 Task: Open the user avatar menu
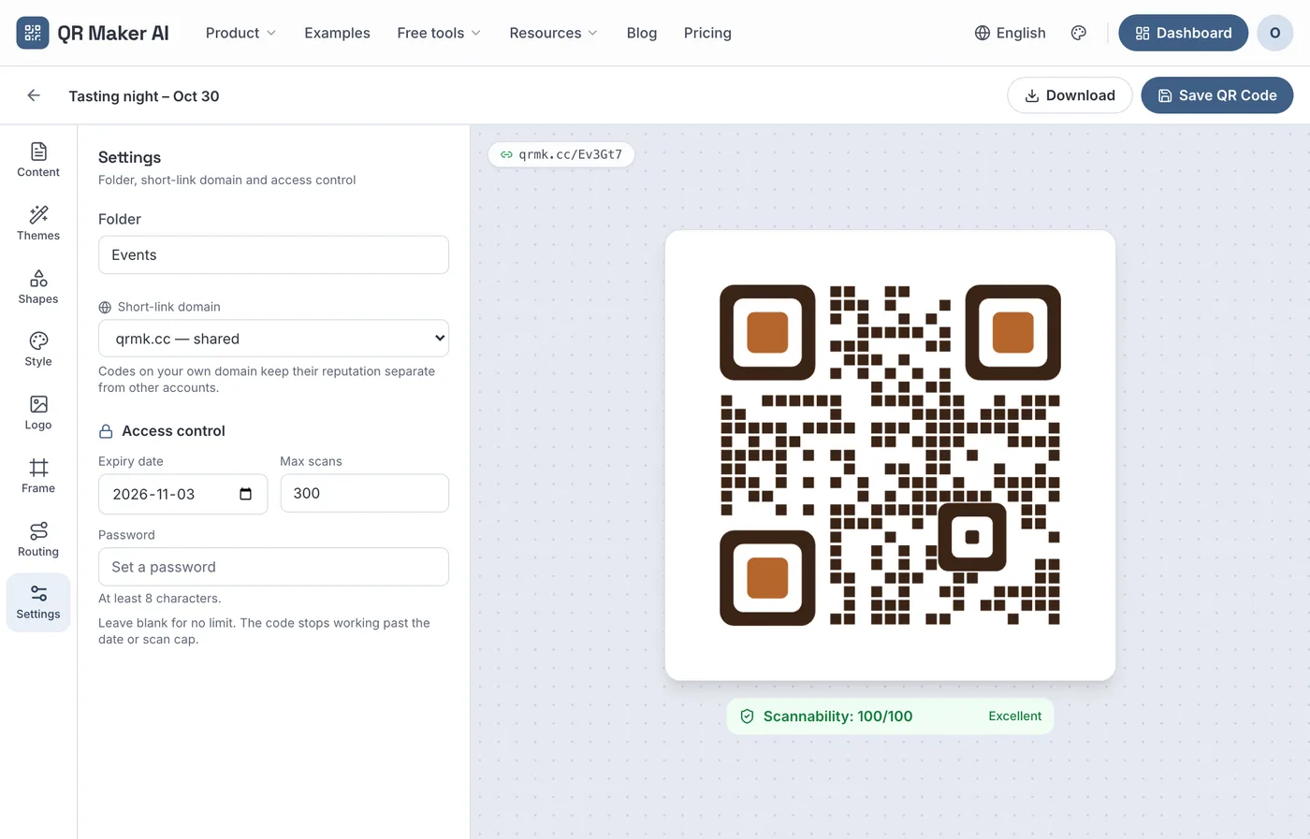1274,33
